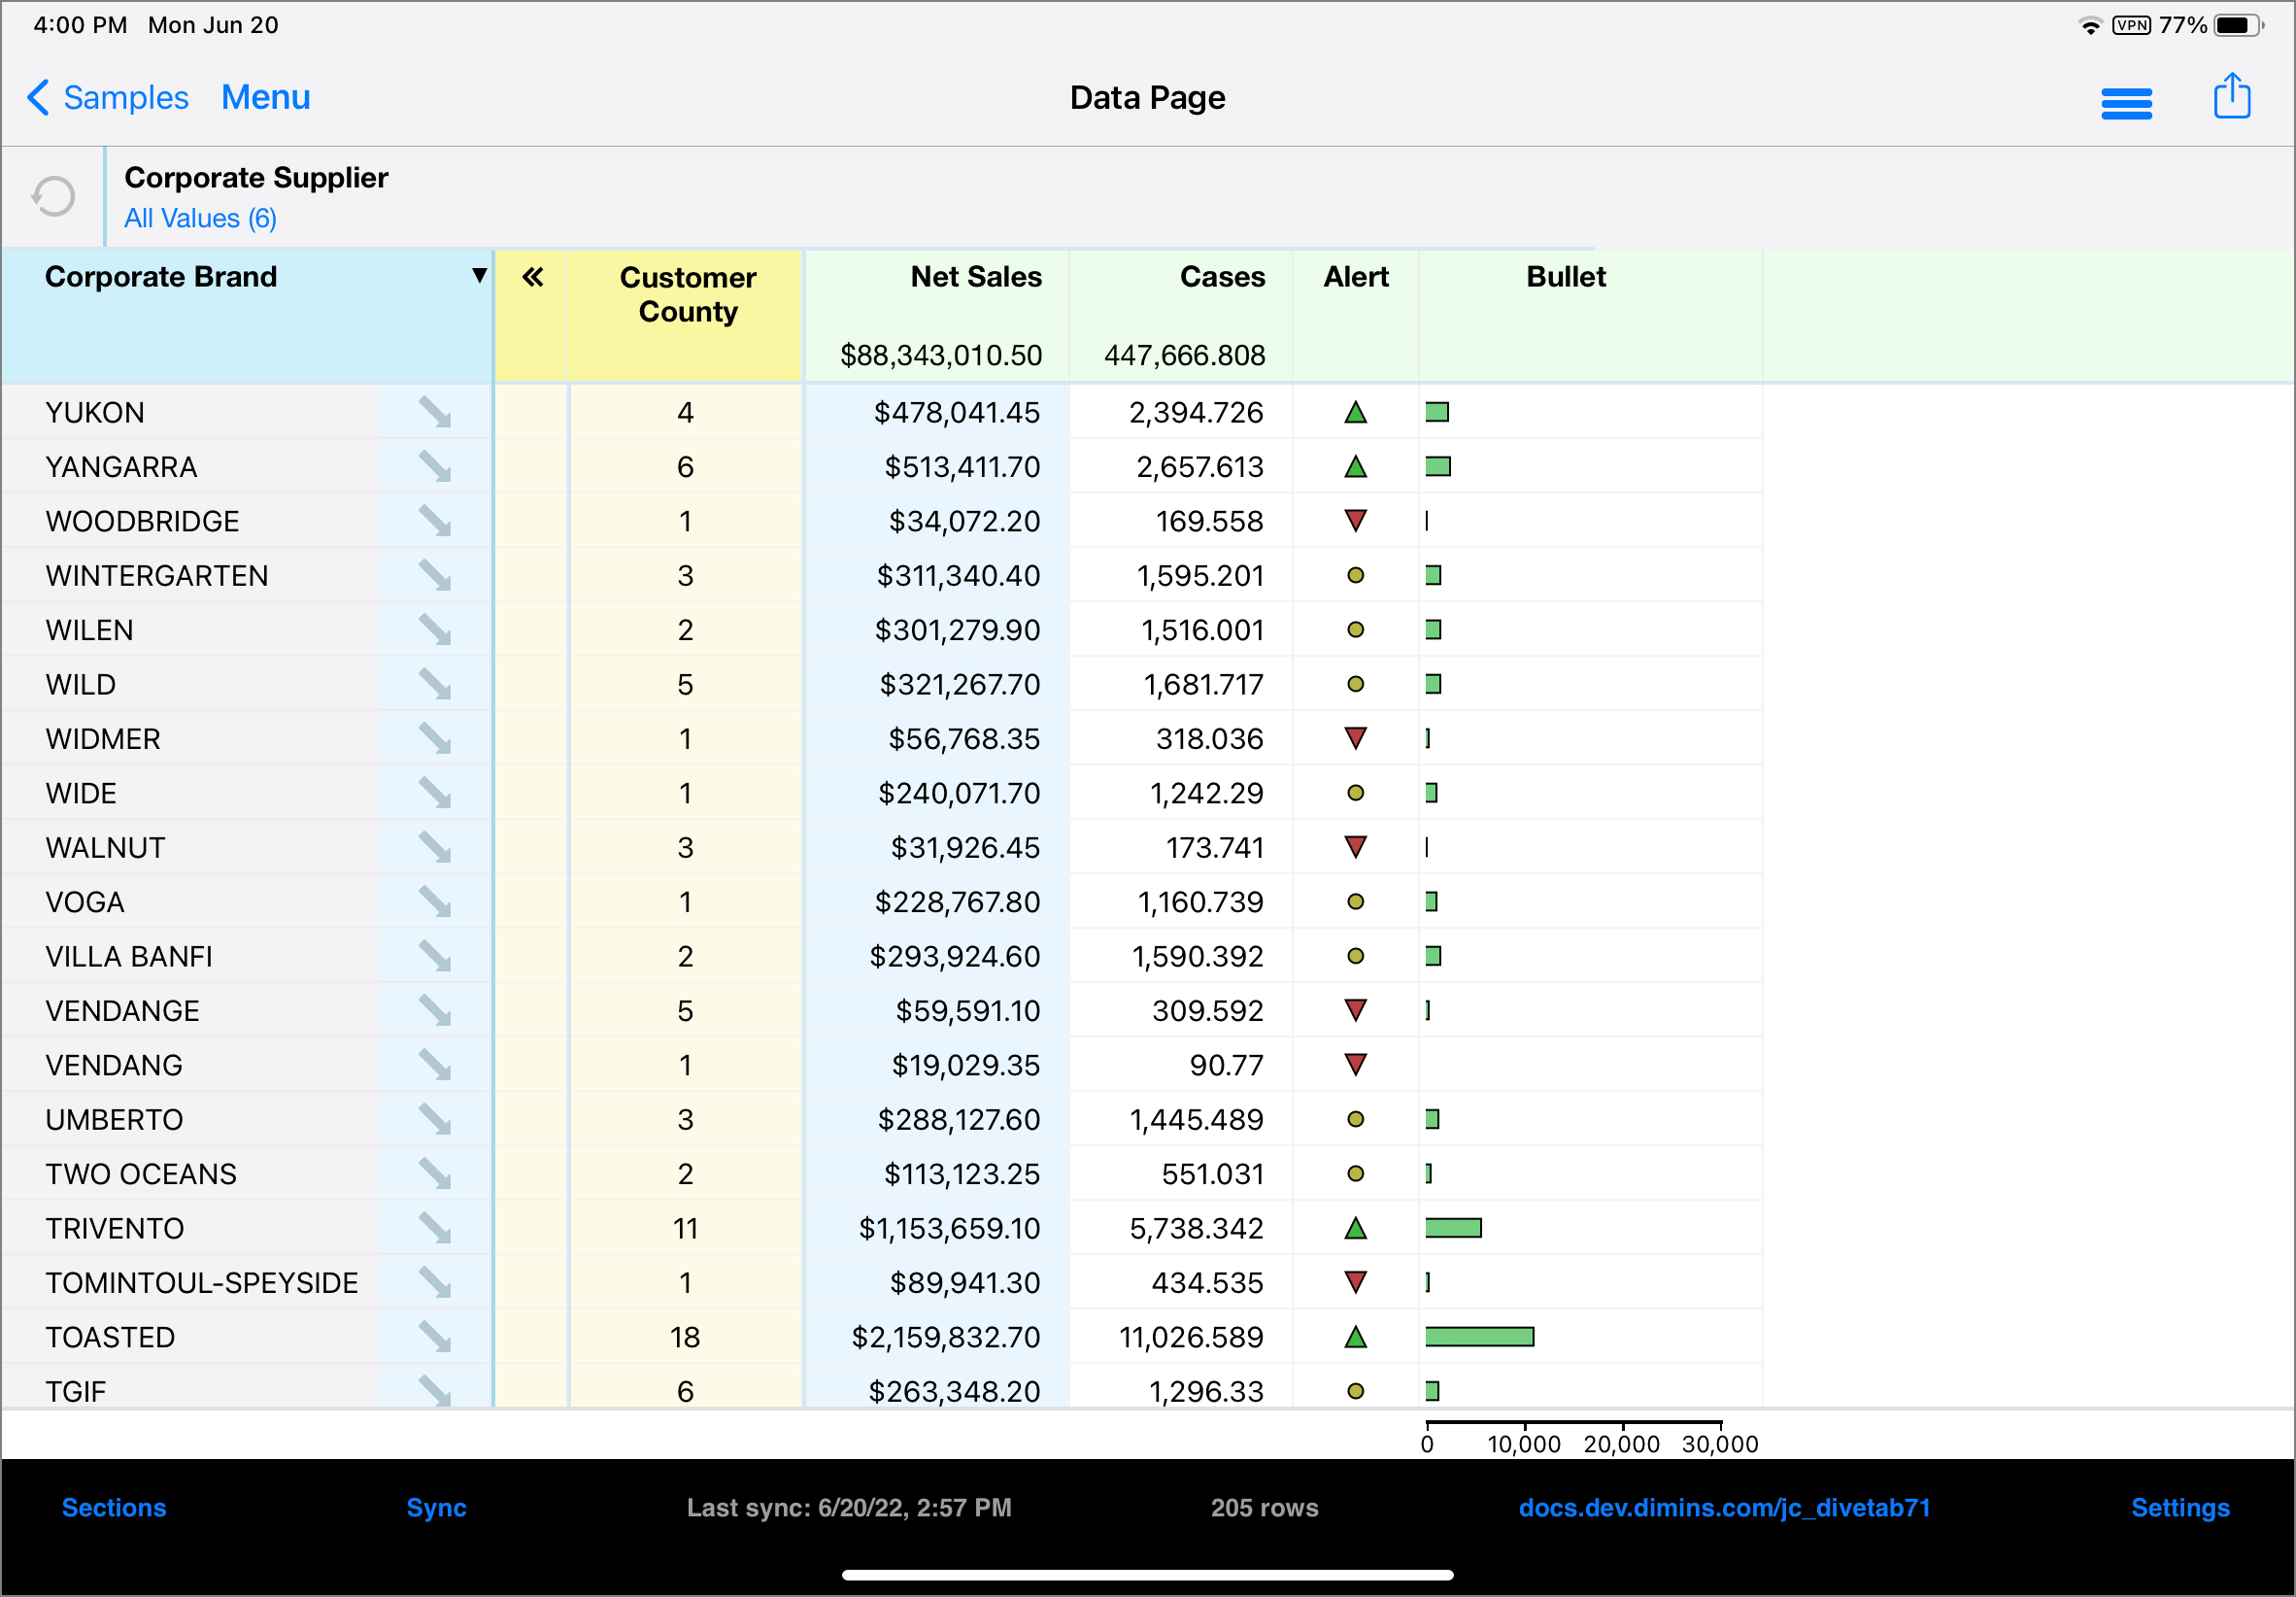The image size is (2296, 1597).
Task: Tap the Wi-Fi icon in status bar
Action: point(2089,25)
